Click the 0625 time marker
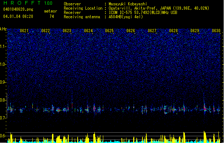This screenshot has width=224, height=143. coord(109,31)
